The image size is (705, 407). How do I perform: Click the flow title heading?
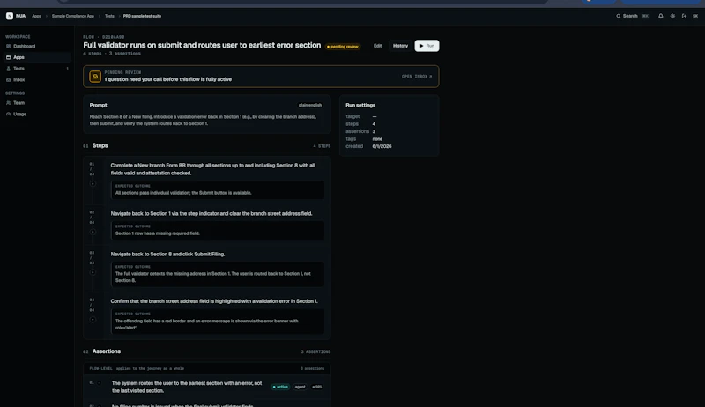[202, 46]
